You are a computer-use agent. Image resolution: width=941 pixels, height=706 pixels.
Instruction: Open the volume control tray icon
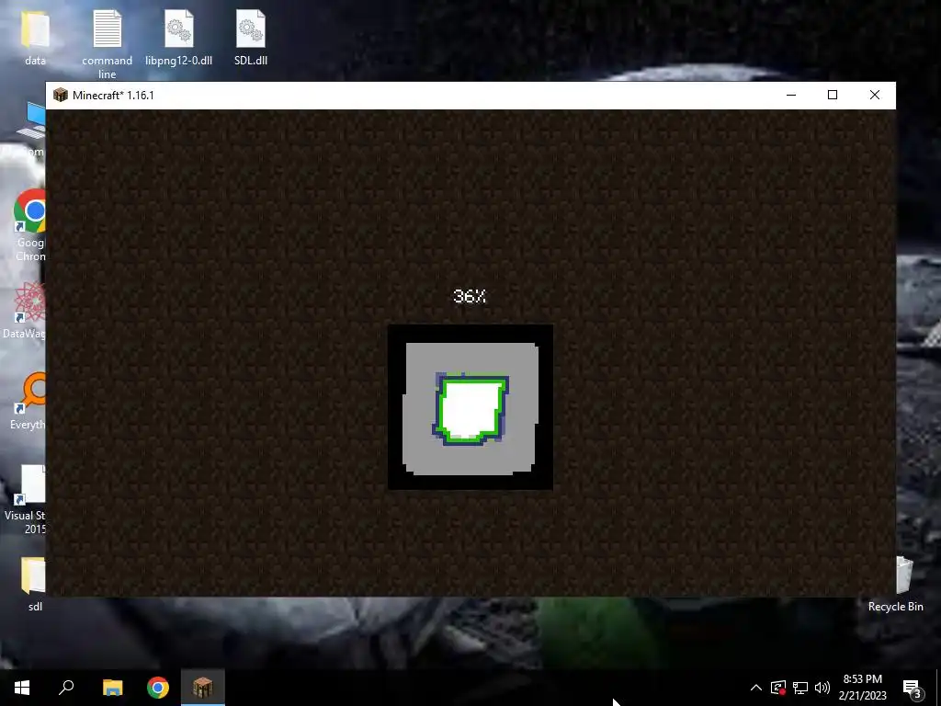point(822,688)
